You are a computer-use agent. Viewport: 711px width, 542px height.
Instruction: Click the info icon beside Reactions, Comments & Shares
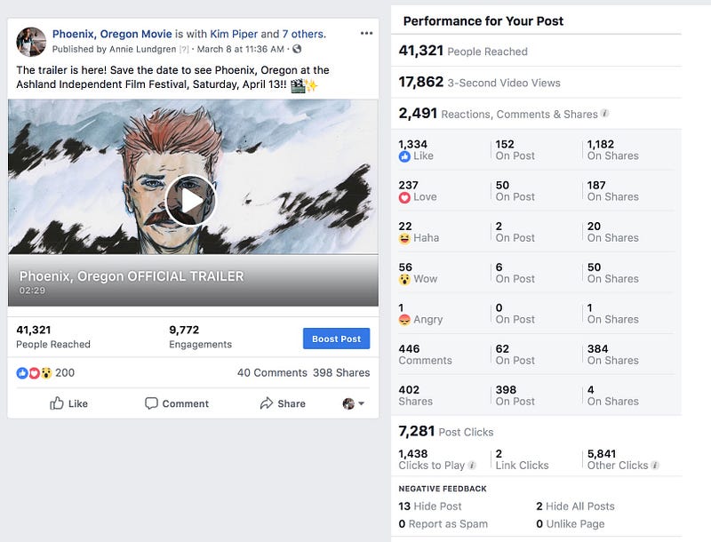[x=605, y=114]
